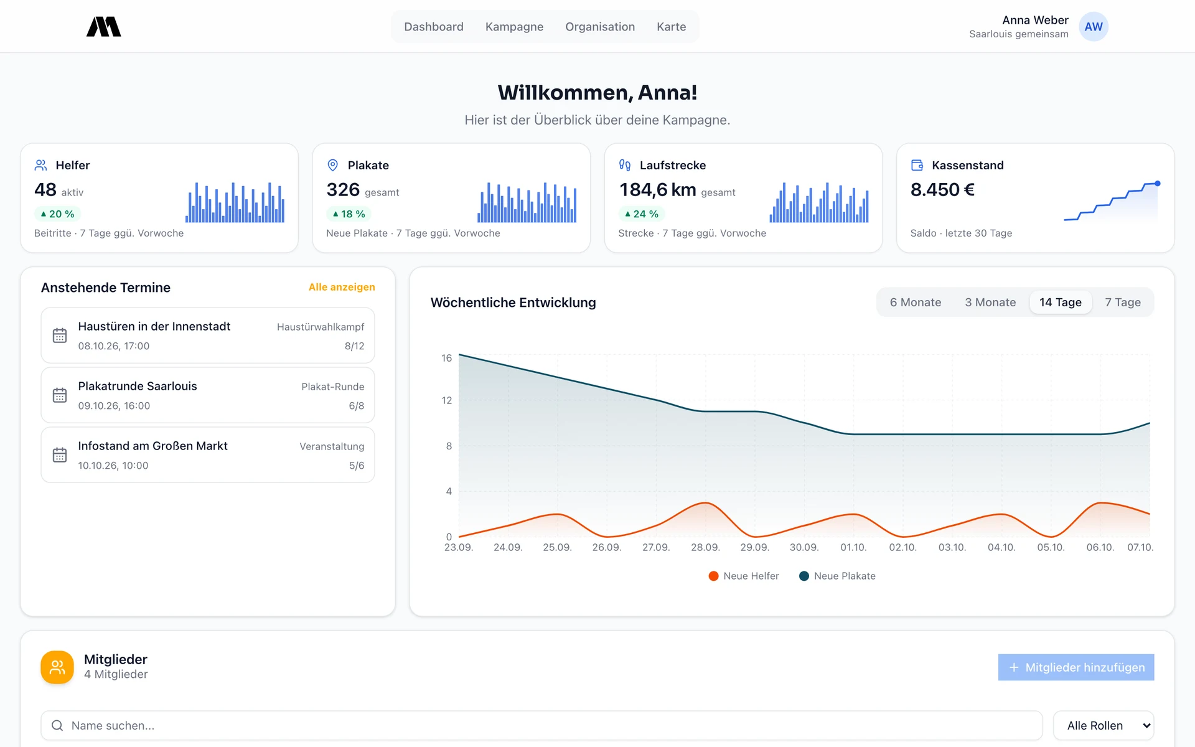
Task: Click the Plakate location pin icon
Action: click(x=333, y=165)
